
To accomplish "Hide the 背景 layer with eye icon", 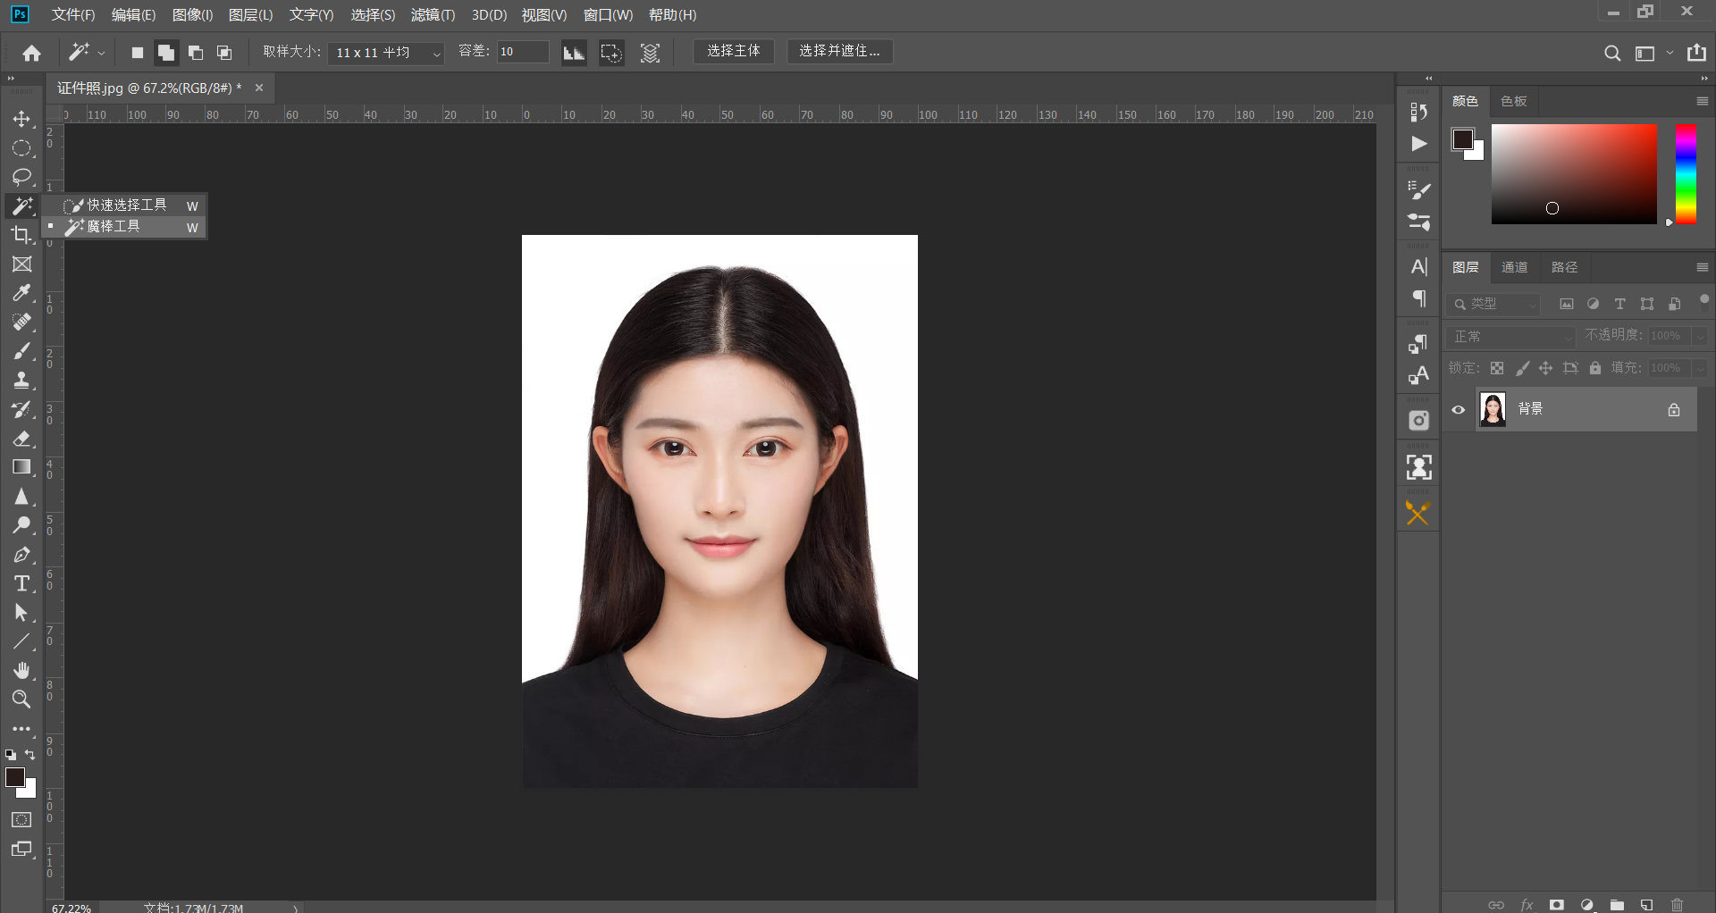I will coord(1459,410).
